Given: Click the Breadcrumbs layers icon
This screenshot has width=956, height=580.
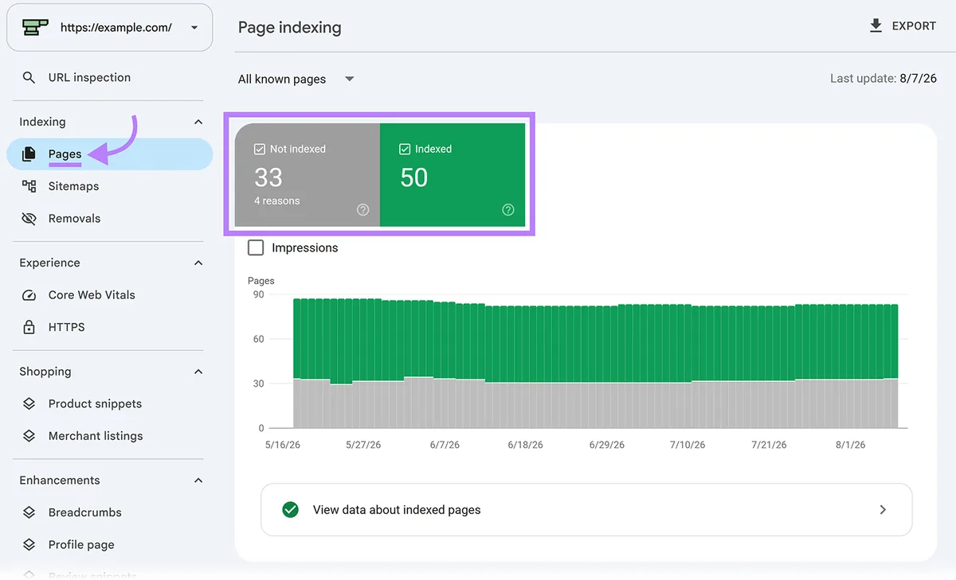Looking at the screenshot, I should click(x=29, y=512).
